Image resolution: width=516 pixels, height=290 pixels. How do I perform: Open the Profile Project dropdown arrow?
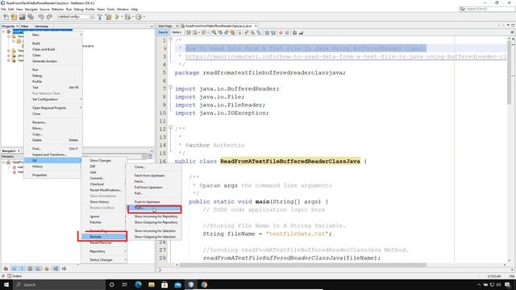[144, 17]
